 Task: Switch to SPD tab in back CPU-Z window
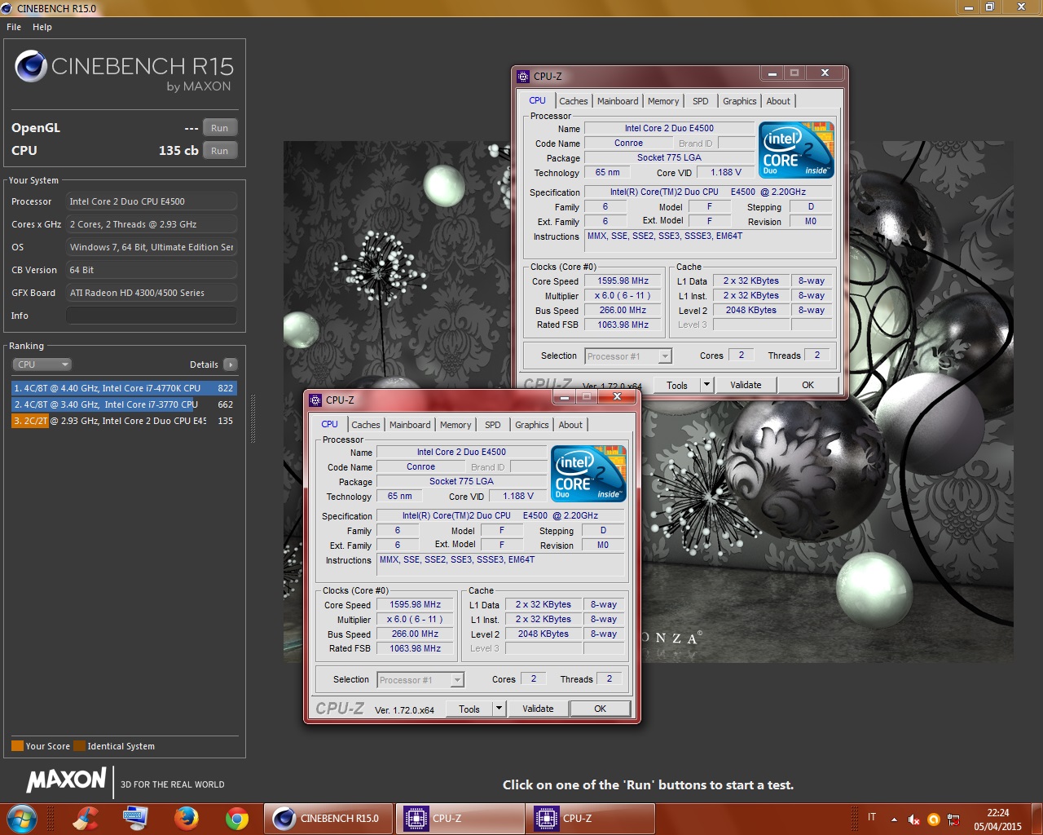coord(701,101)
